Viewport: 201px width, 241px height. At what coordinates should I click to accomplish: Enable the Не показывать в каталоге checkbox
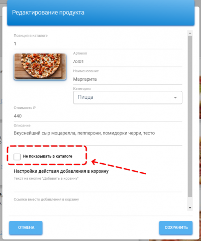point(17,157)
